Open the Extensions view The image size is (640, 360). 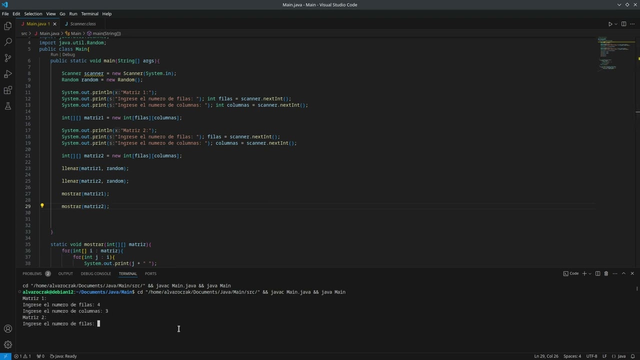(x=8, y=90)
